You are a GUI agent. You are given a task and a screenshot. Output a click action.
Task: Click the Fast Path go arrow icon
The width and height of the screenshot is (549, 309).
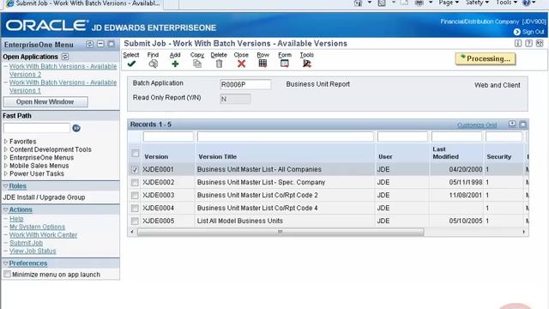[76, 128]
